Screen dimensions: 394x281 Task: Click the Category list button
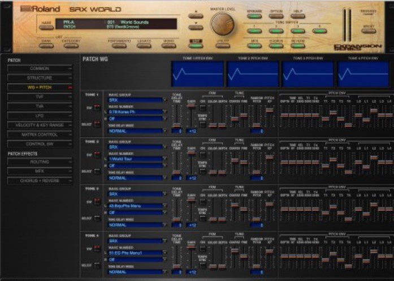71,46
